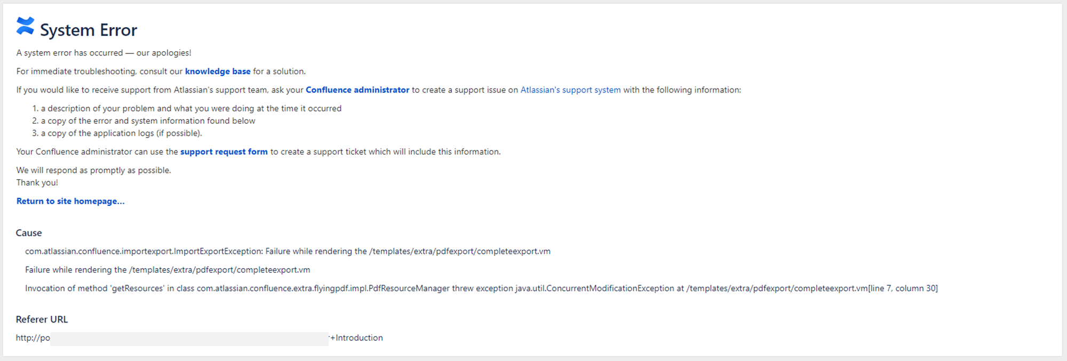The width and height of the screenshot is (1067, 361).
Task: Click the 'Failure while rendering' second cause line
Action: pyautogui.click(x=168, y=270)
